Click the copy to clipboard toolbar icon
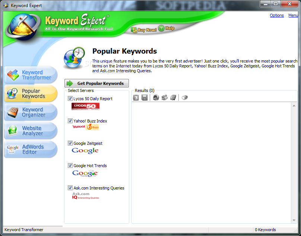 [136, 98]
